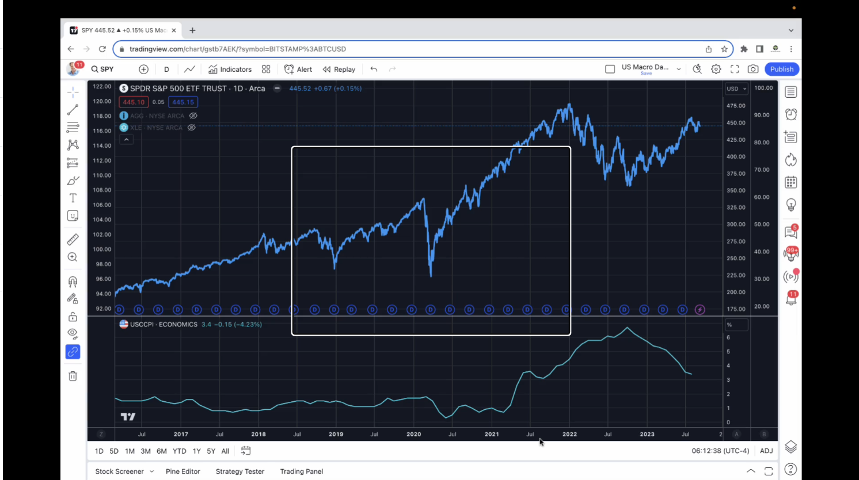Open the quick search icon

click(697, 69)
